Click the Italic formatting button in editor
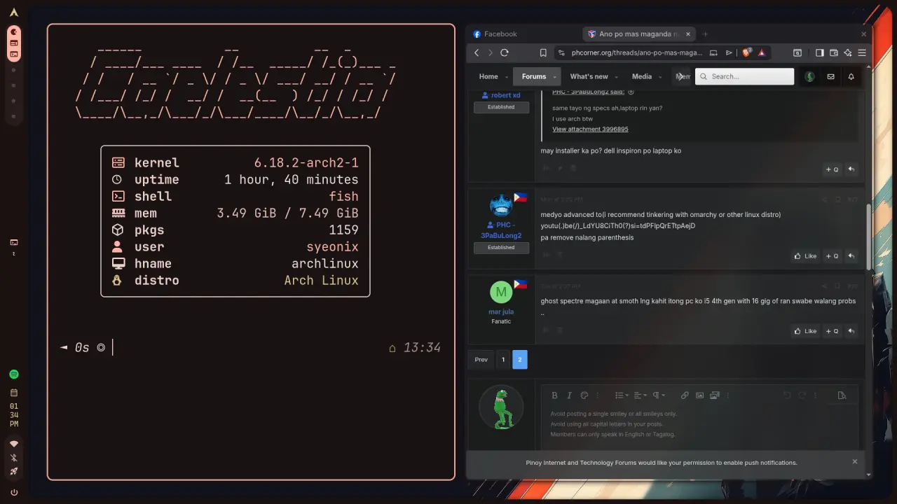The width and height of the screenshot is (897, 504). [x=569, y=395]
